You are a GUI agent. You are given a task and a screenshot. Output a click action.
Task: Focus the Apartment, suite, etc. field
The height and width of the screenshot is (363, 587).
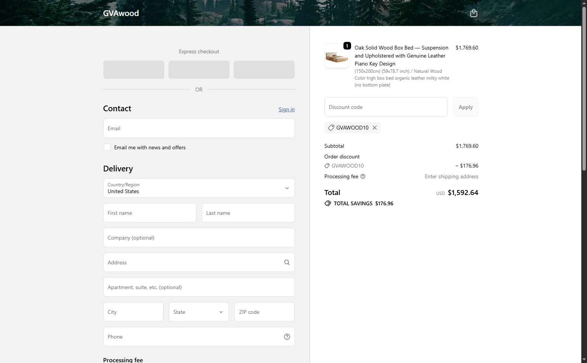[x=199, y=287]
